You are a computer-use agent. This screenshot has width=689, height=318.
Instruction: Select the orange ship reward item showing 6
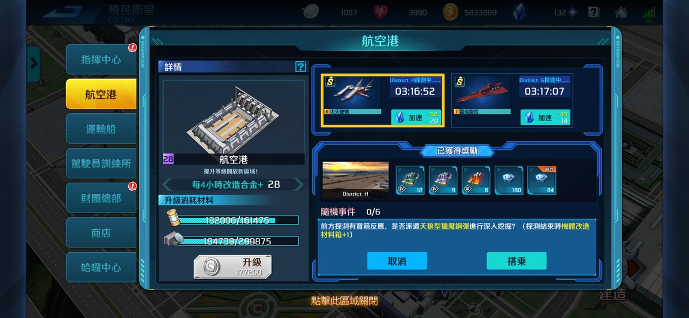tap(476, 180)
